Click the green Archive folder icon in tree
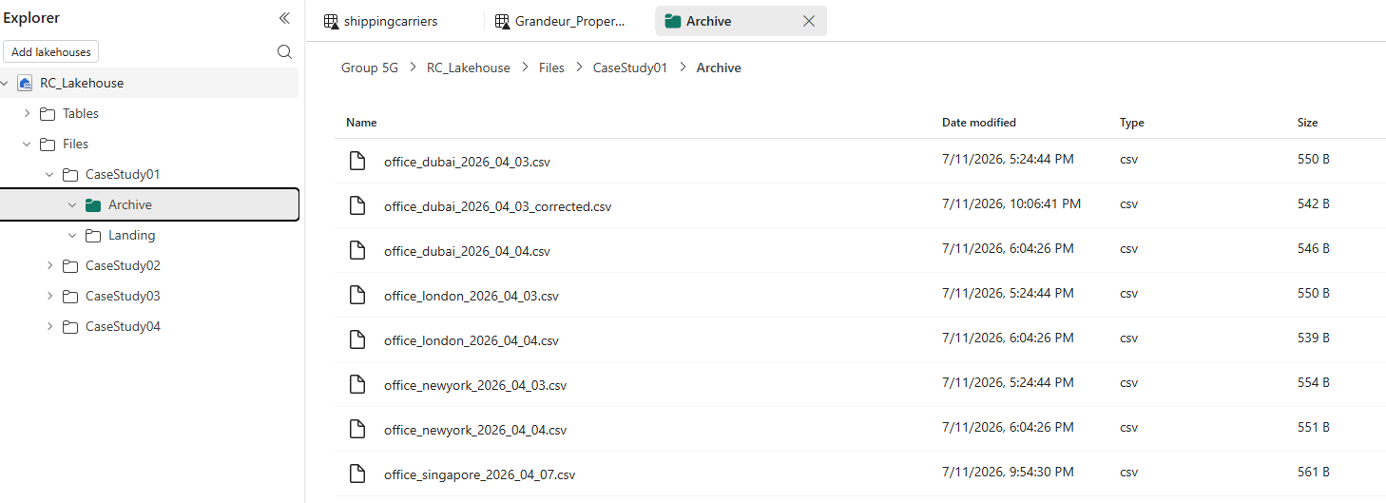Viewport: 1386px width, 503px height. (x=93, y=204)
